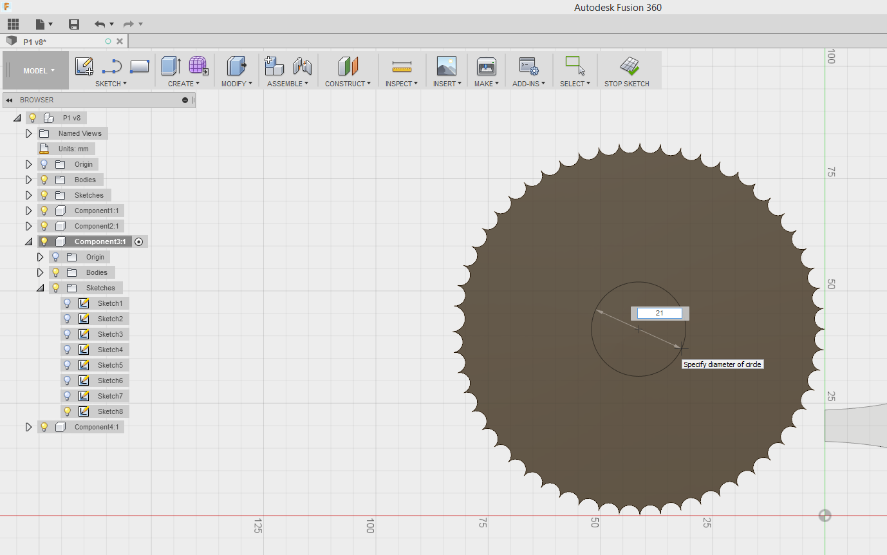The height and width of the screenshot is (555, 887).
Task: Open the MODIFY menu
Action: click(236, 84)
